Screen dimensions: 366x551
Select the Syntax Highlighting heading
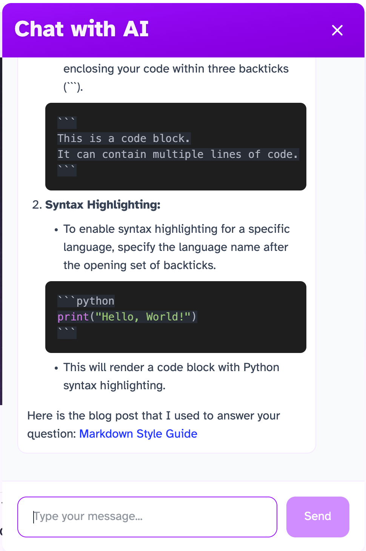pos(103,204)
